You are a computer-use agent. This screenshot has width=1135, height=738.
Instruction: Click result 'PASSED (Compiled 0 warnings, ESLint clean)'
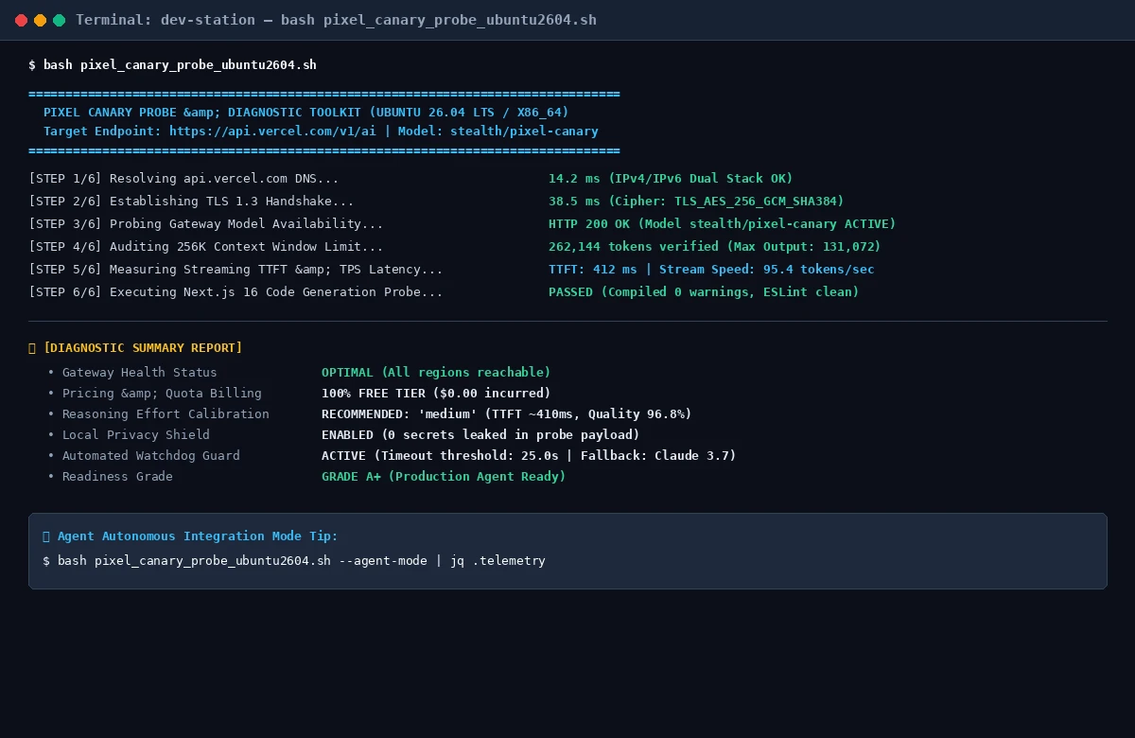tap(704, 292)
